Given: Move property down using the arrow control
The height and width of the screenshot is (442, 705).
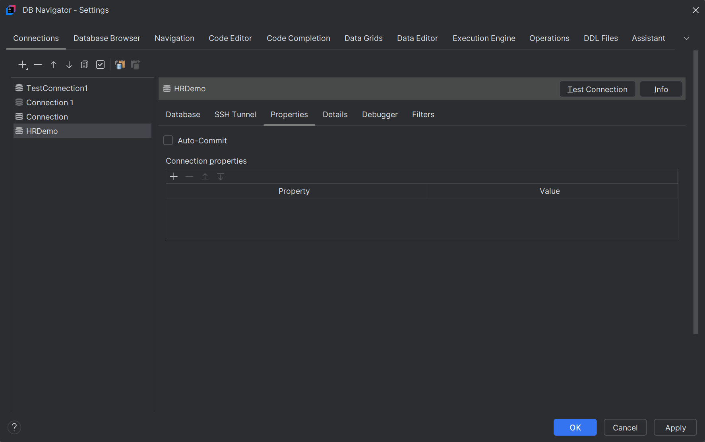Looking at the screenshot, I should click(x=221, y=176).
